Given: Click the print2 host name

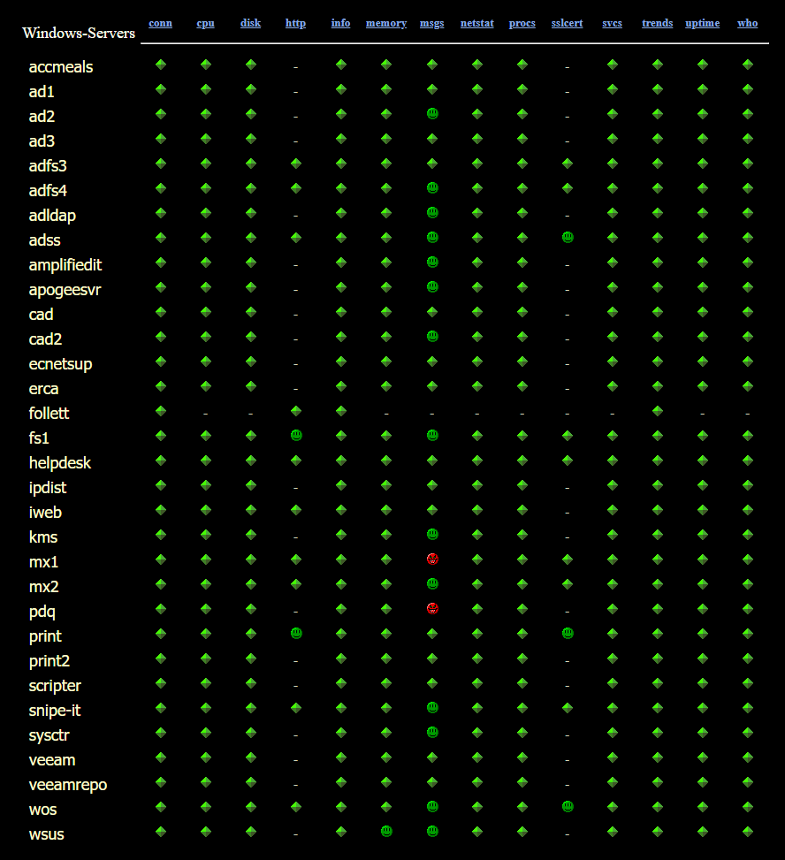Looking at the screenshot, I should click(x=50, y=661).
